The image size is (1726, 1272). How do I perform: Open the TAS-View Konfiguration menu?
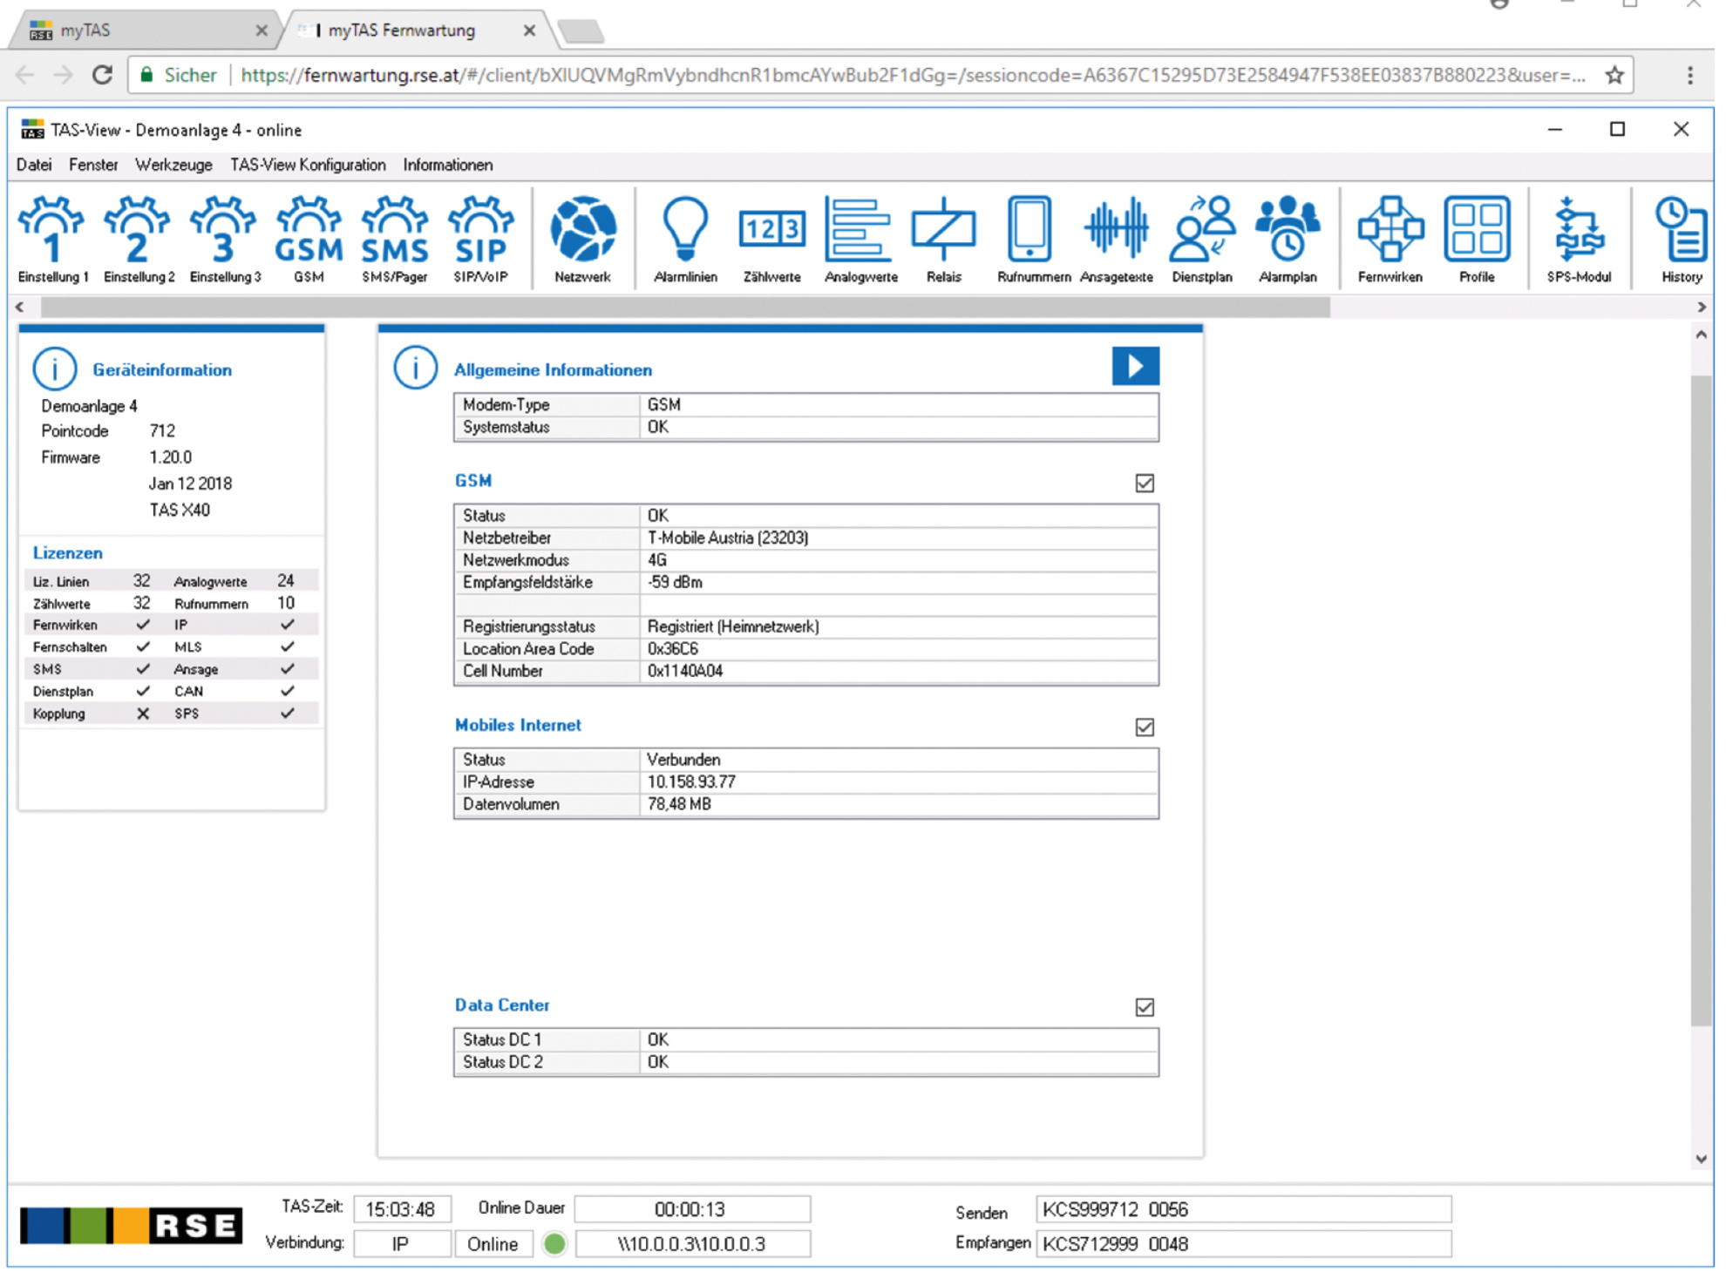308,165
